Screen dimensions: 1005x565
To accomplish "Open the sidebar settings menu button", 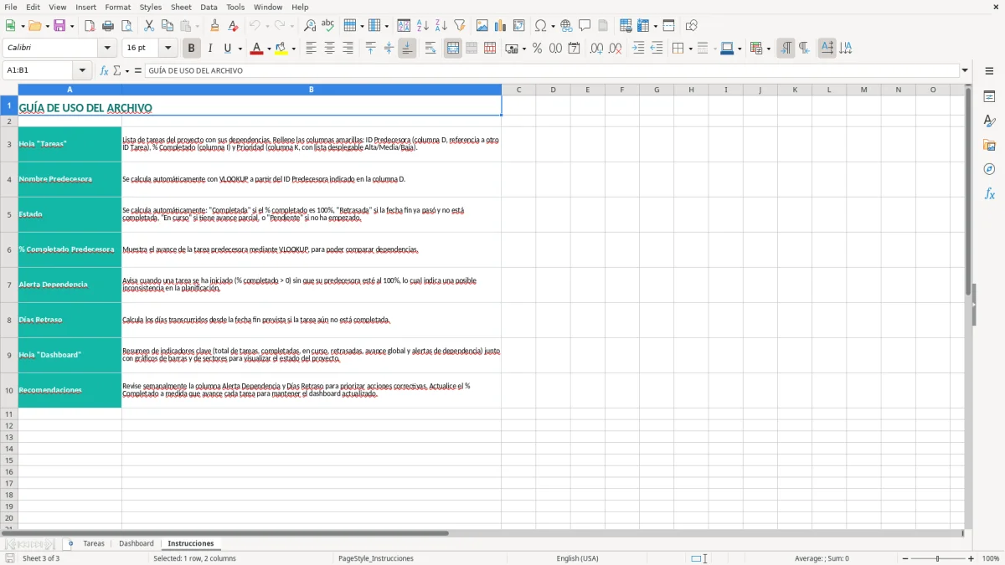I will tap(989, 71).
